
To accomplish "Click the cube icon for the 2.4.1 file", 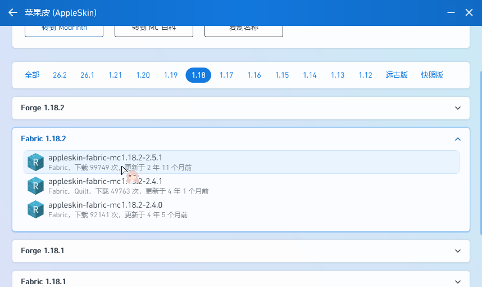I will click(x=35, y=186).
